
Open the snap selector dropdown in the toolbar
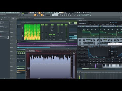[x=48, y=15]
